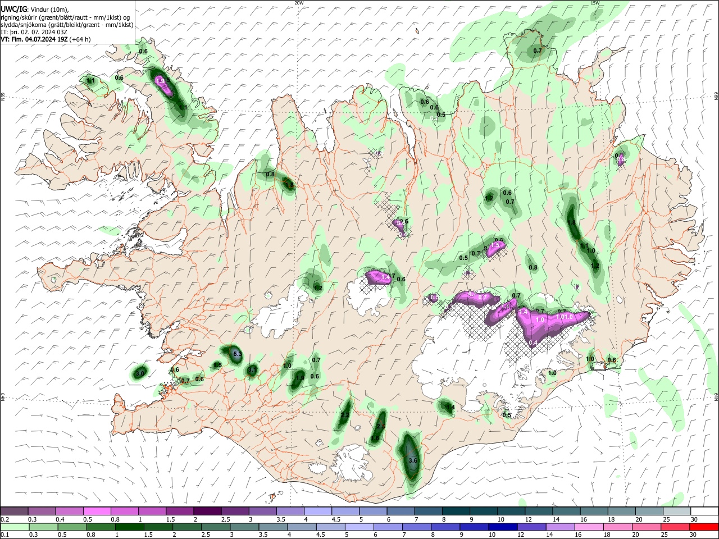The width and height of the screenshot is (719, 539).
Task: Click the 2.5 rainfall value in the south
Action: point(380,427)
